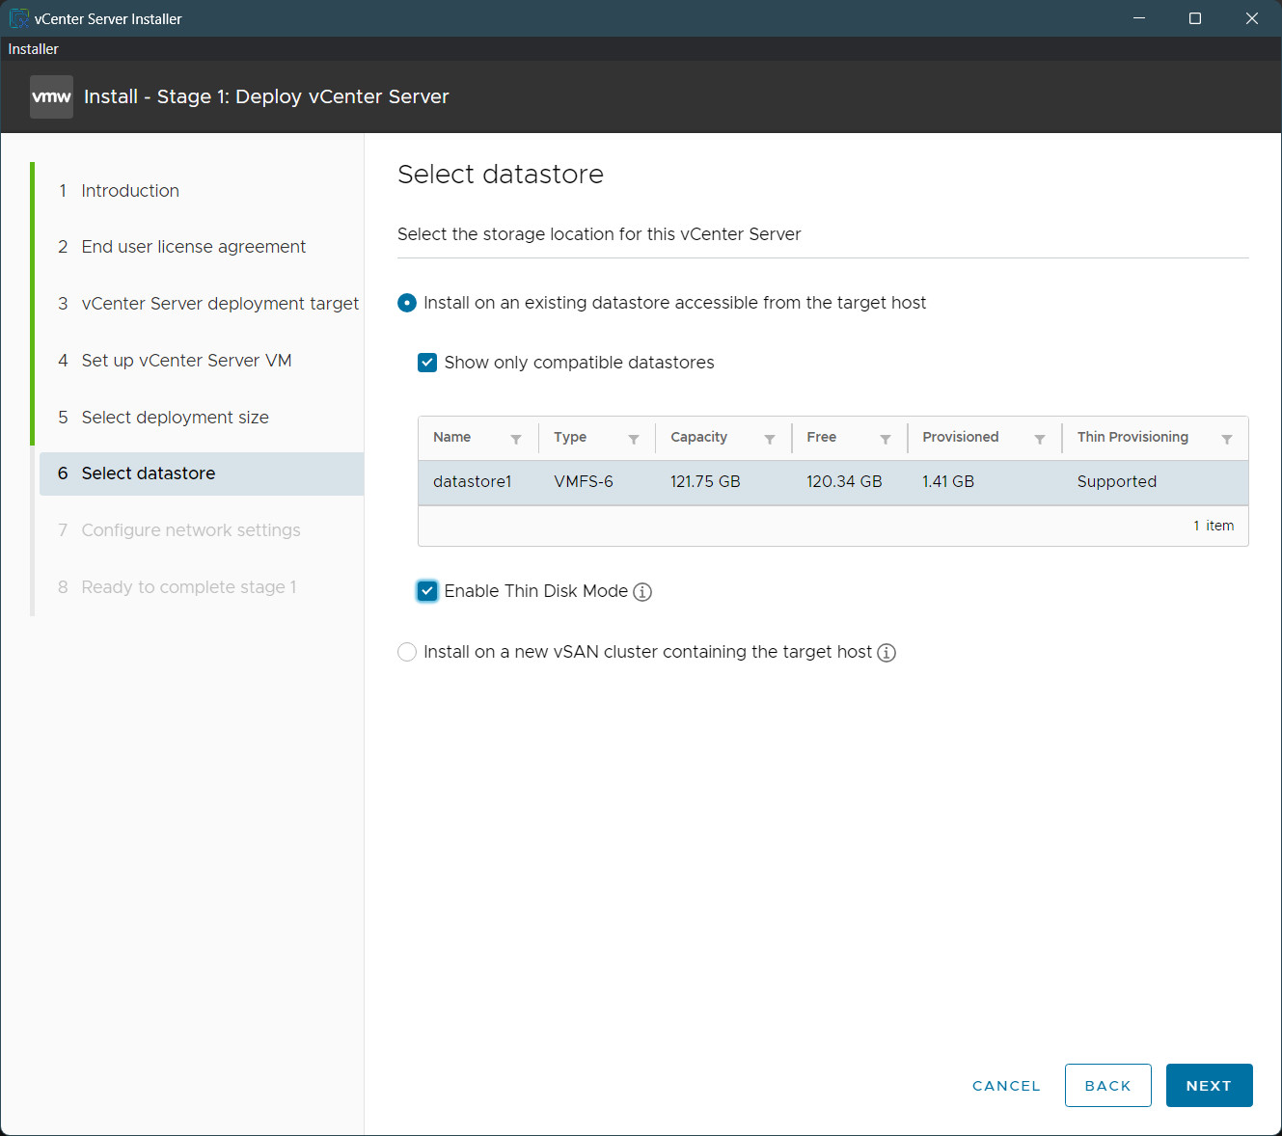Screen dimensions: 1282x1136
Task: Filter the Capacity column
Action: coord(770,439)
